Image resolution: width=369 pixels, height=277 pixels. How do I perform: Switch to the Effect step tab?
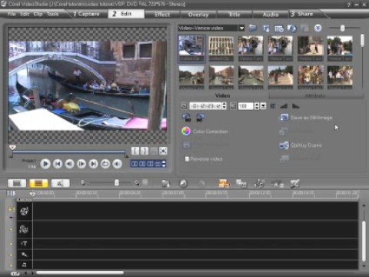tap(162, 15)
